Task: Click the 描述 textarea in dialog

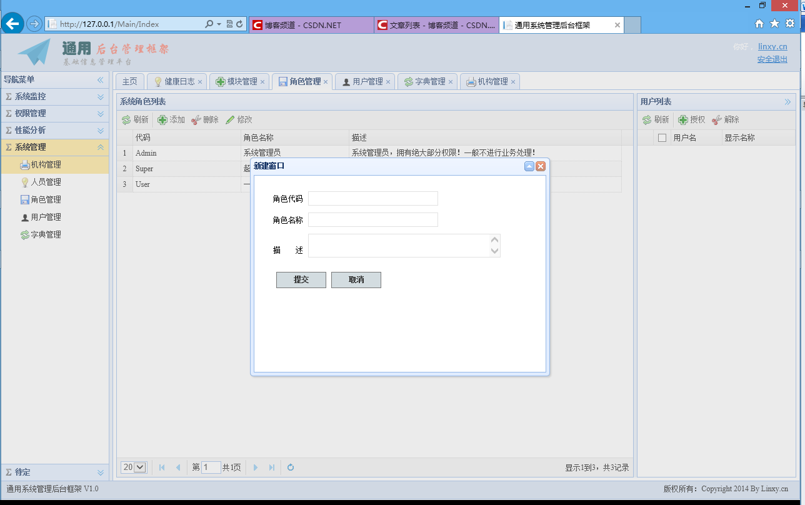Action: pyautogui.click(x=404, y=246)
